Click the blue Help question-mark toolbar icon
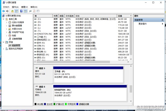 [21, 11]
